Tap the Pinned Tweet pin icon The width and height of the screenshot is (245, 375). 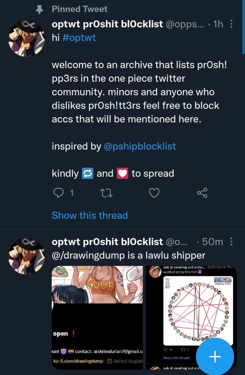click(39, 9)
